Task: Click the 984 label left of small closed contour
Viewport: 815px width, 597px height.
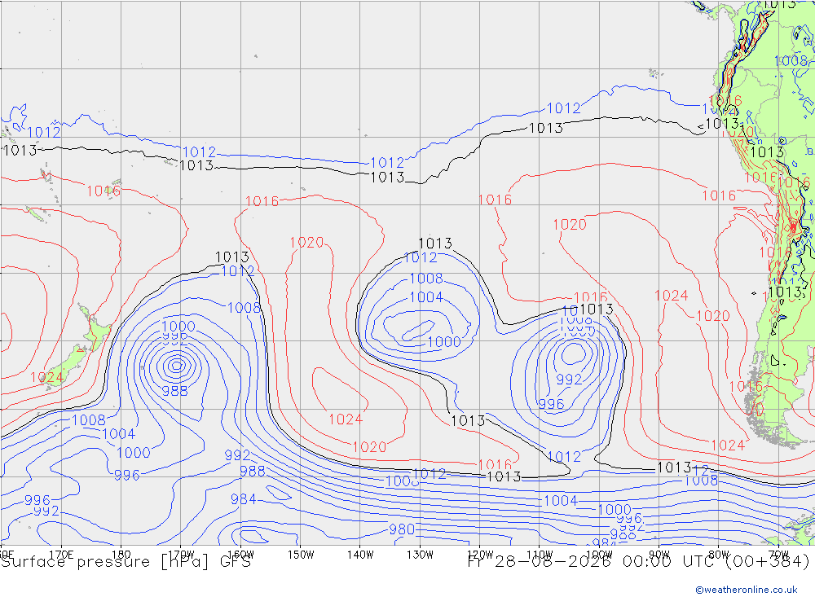Action: click(x=243, y=499)
